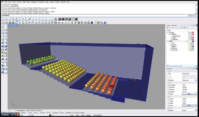Click the blue render sphere icon
199x117 pixels.
pyautogui.click(x=92, y=22)
